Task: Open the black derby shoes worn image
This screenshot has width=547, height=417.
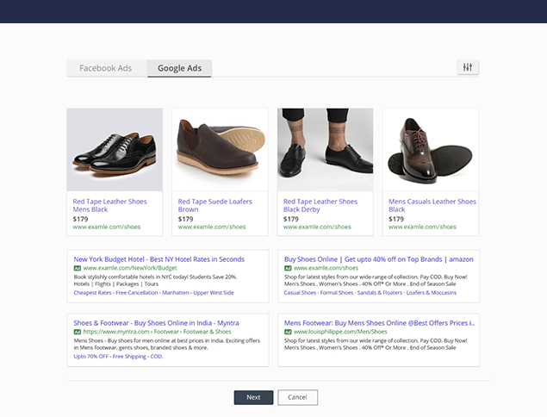Action: point(325,149)
